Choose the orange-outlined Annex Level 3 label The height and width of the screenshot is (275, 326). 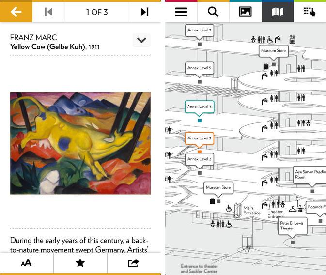tap(199, 138)
